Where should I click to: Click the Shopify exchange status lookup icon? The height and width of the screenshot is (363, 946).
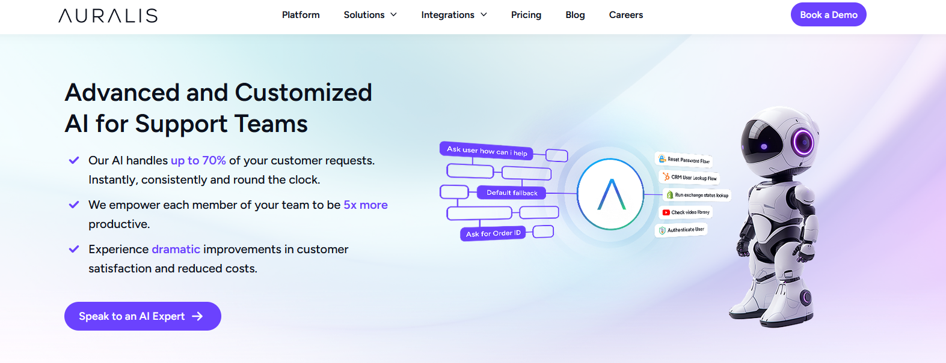670,195
